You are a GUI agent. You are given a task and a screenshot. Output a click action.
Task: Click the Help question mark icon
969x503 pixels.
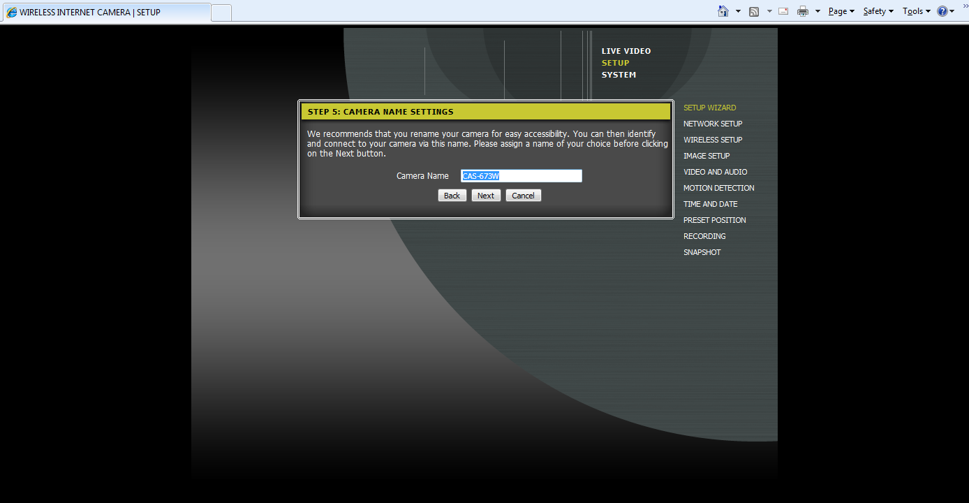point(942,11)
